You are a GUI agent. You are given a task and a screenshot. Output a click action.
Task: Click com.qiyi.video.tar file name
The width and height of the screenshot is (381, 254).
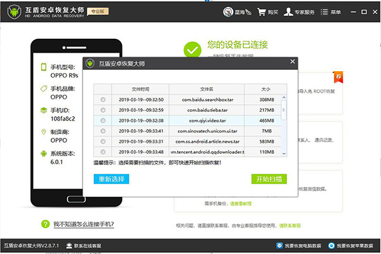[x=207, y=121]
